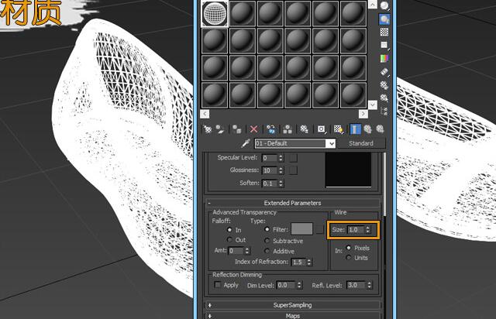Click the red X Reset Map icon
The width and height of the screenshot is (496, 319).
coord(253,129)
